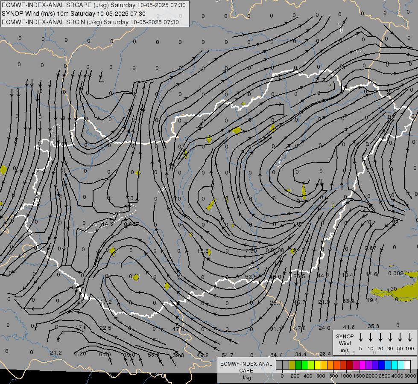Click the 6000 tick on CAPE legend
The image size is (418, 384).
(x=411, y=376)
